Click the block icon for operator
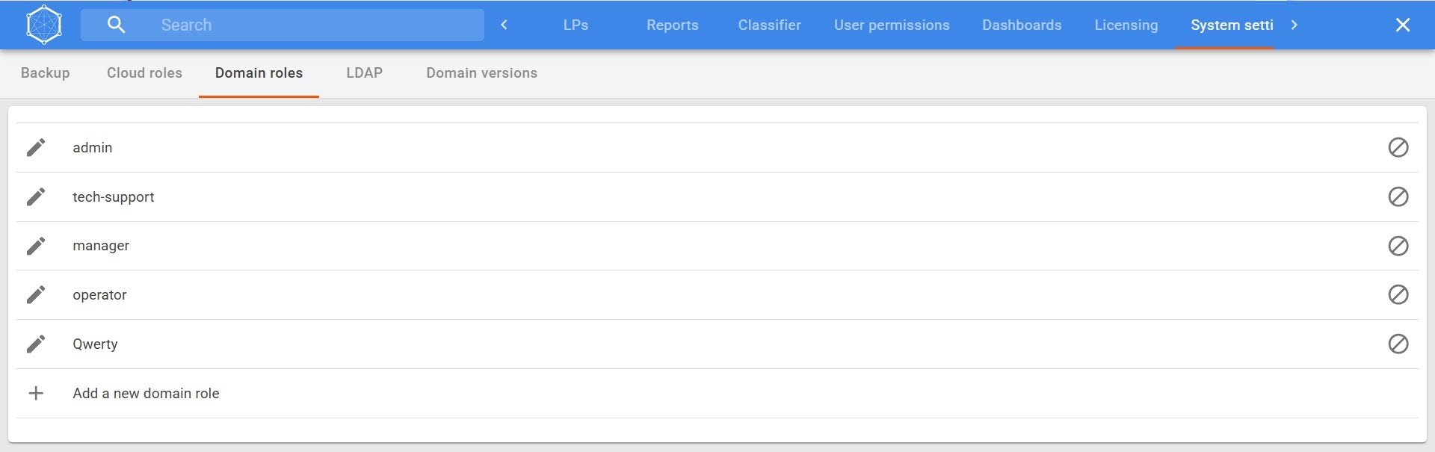The width and height of the screenshot is (1435, 452). click(1398, 295)
